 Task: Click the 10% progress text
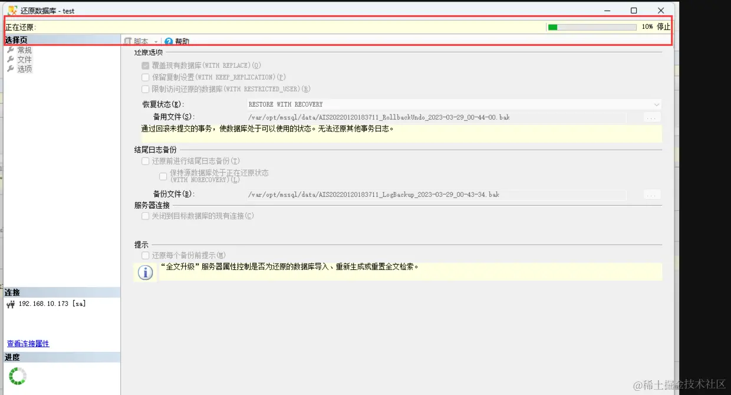tap(647, 27)
